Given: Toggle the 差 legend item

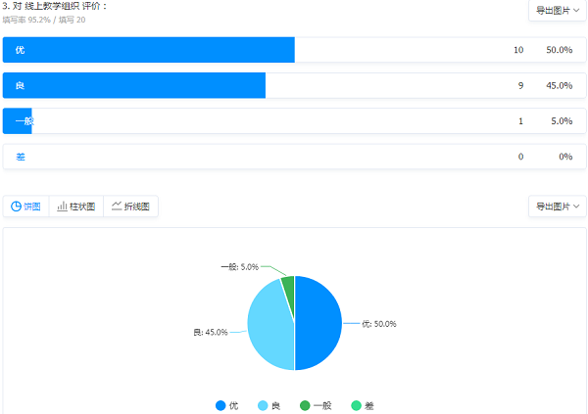Looking at the screenshot, I should point(362,405).
